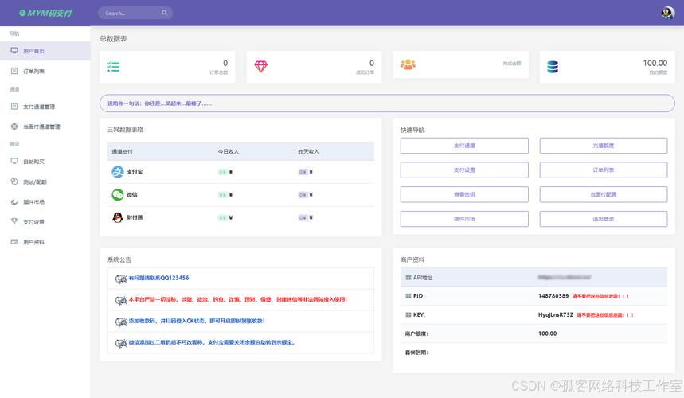Click the monitor icon beside 用户首页

pyautogui.click(x=14, y=51)
